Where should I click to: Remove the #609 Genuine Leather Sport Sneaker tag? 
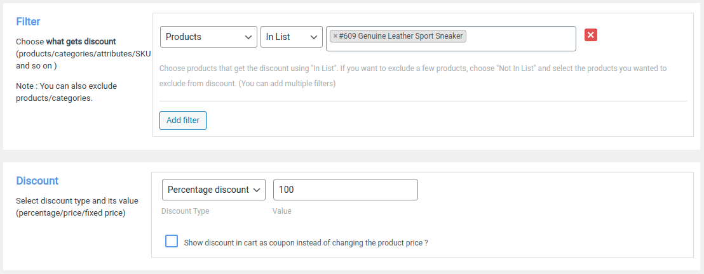click(x=335, y=37)
